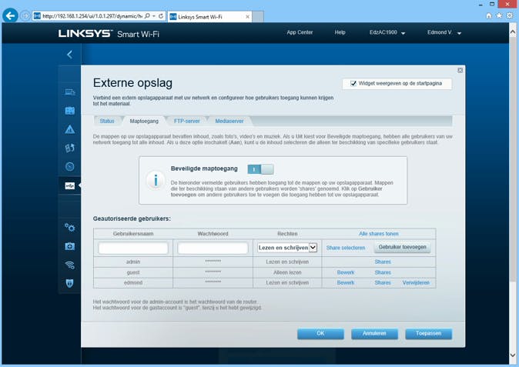Click Bewerk link for guest user
Image resolution: width=519 pixels, height=367 pixels.
pos(346,272)
